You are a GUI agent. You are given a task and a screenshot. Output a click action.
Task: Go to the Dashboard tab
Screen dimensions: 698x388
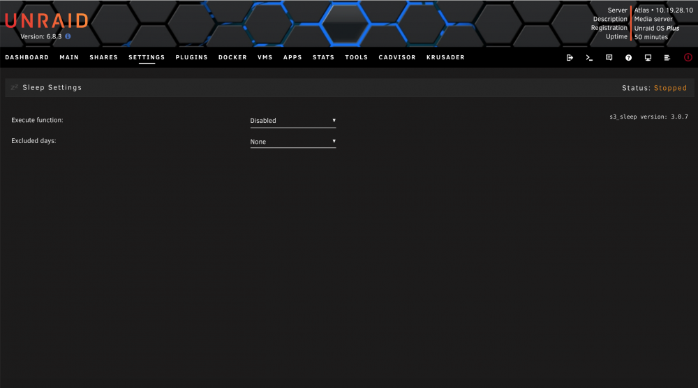(x=27, y=57)
